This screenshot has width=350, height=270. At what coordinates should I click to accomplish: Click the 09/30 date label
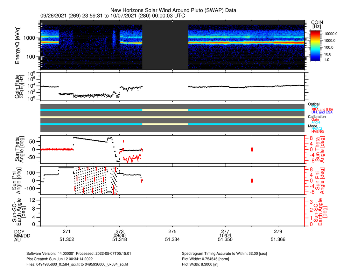coord(120,235)
